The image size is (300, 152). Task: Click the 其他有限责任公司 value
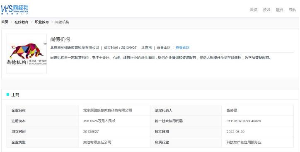[97, 142]
